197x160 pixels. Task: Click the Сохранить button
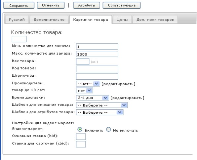click(19, 5)
